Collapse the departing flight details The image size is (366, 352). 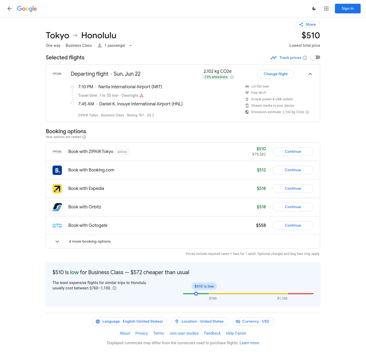(310, 74)
